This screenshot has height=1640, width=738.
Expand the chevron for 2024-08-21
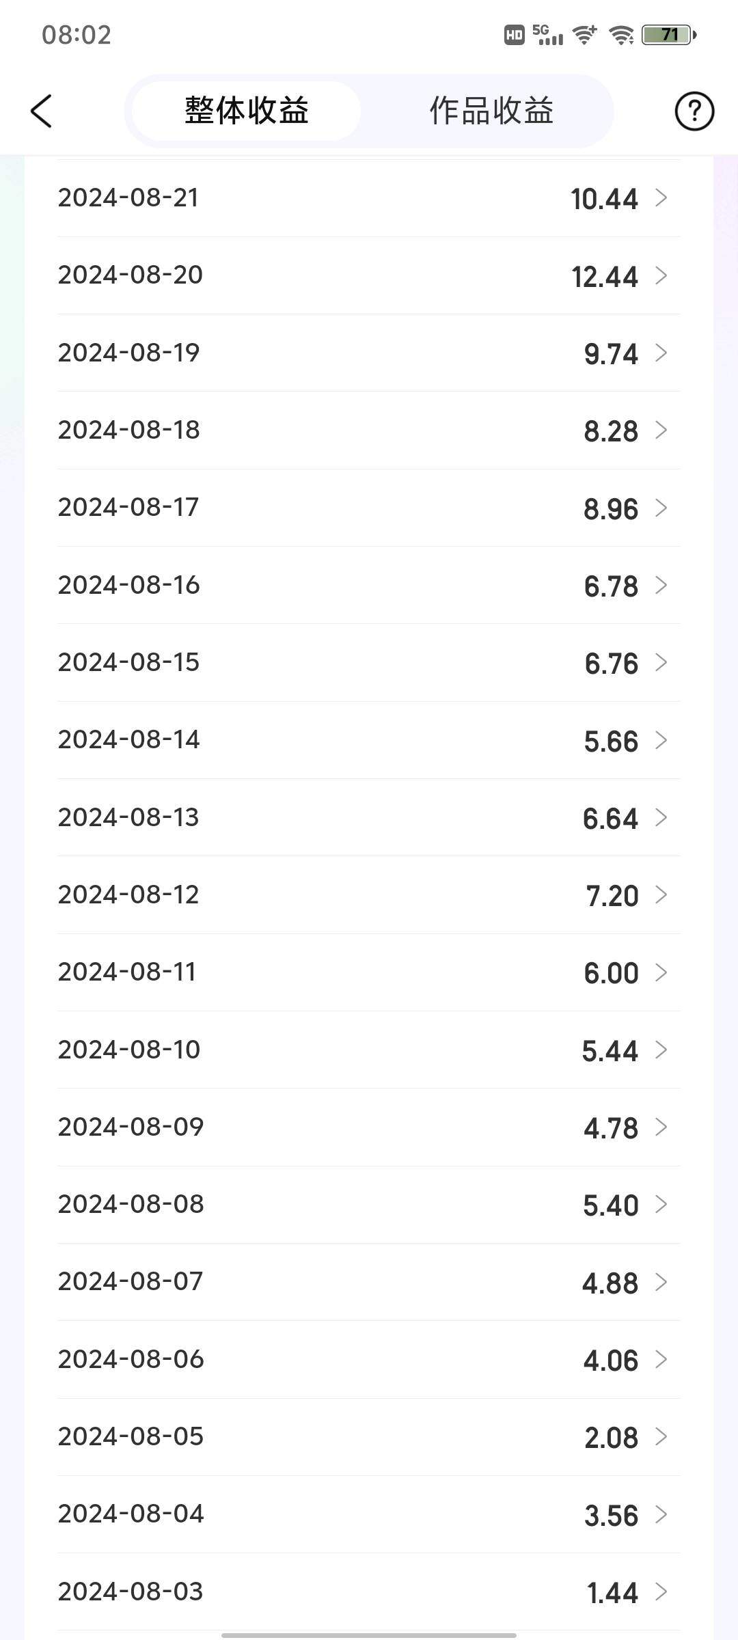point(661,198)
